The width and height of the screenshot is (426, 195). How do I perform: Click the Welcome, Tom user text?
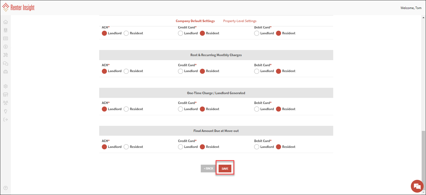[411, 8]
